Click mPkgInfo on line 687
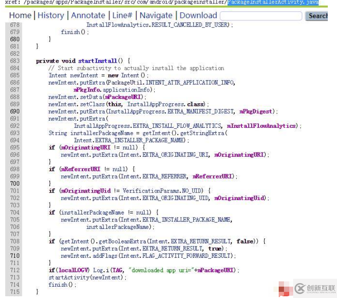This screenshot has height=298, width=337. (x=87, y=90)
